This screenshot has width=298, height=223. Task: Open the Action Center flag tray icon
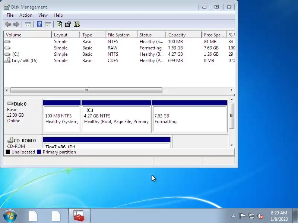(x=242, y=216)
